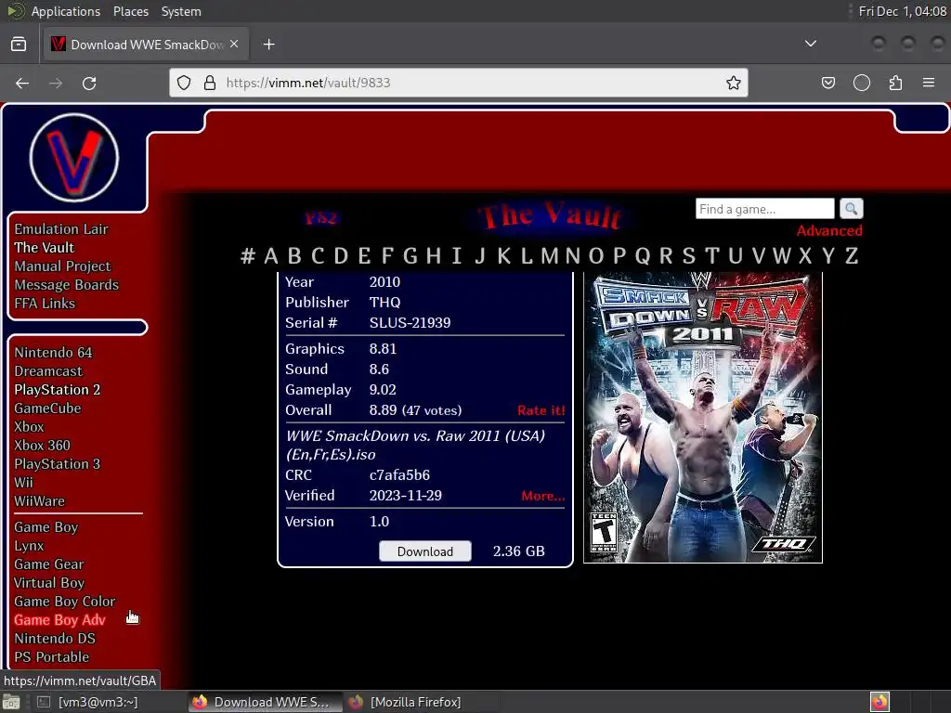The image size is (951, 713).
Task: Open a new browser tab
Action: (x=269, y=45)
